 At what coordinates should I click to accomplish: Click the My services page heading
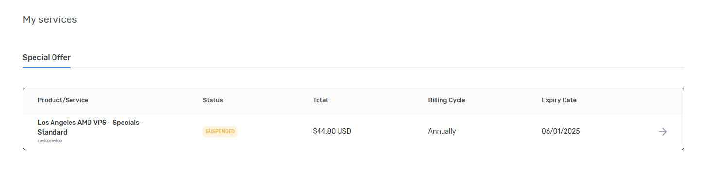pyautogui.click(x=50, y=20)
